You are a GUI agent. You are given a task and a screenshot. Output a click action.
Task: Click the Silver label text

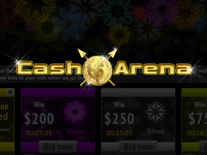point(156,132)
